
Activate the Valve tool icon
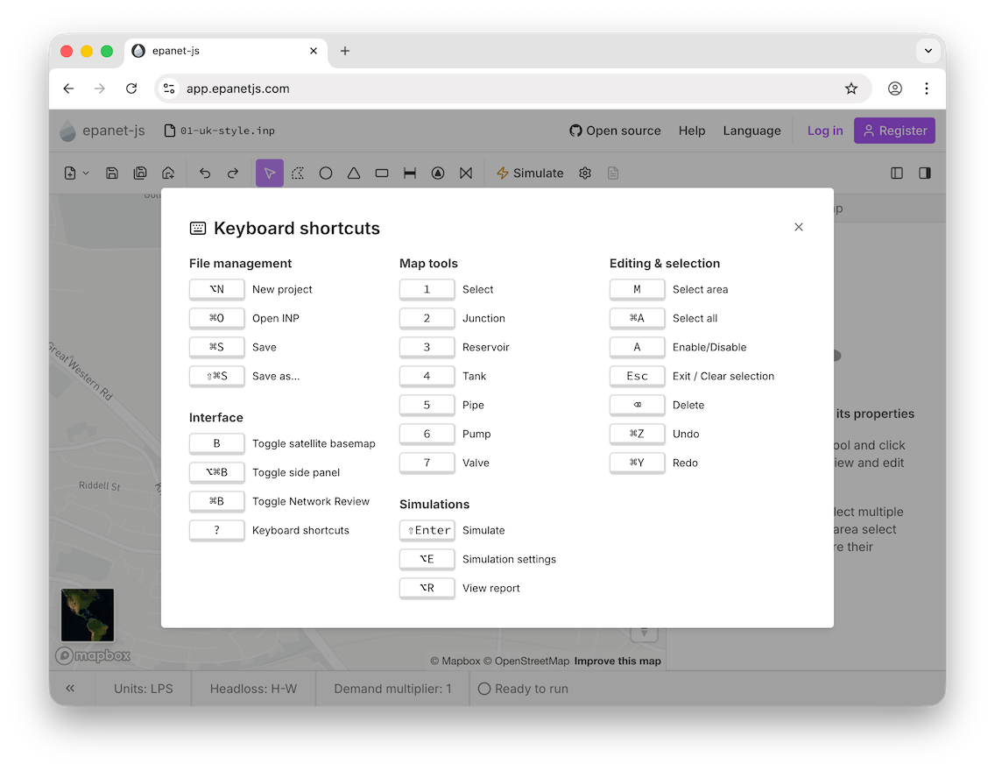[x=466, y=173]
